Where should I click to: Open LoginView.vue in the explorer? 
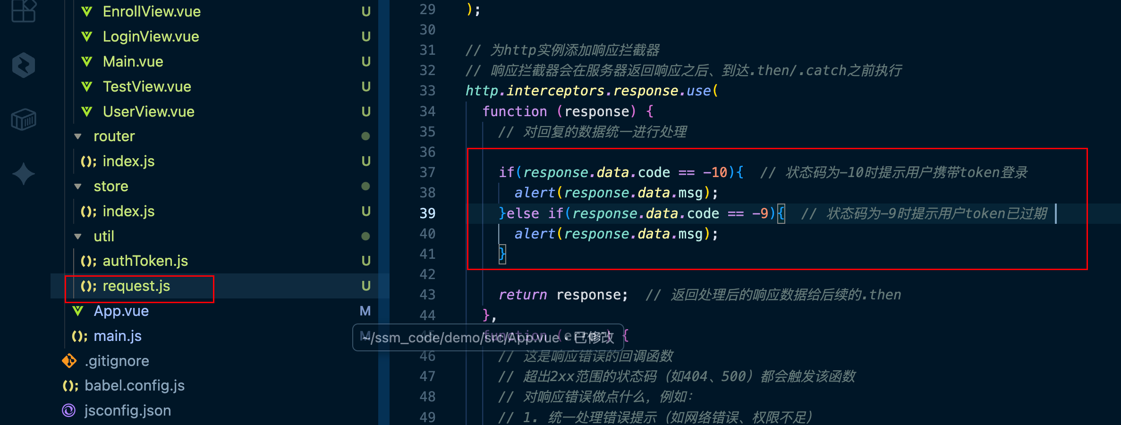coord(151,37)
